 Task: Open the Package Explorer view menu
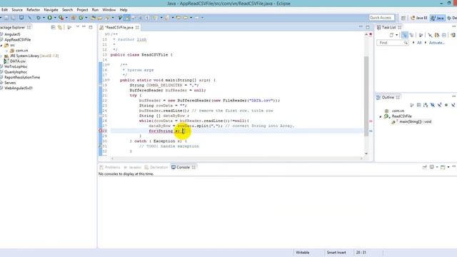(78, 27)
